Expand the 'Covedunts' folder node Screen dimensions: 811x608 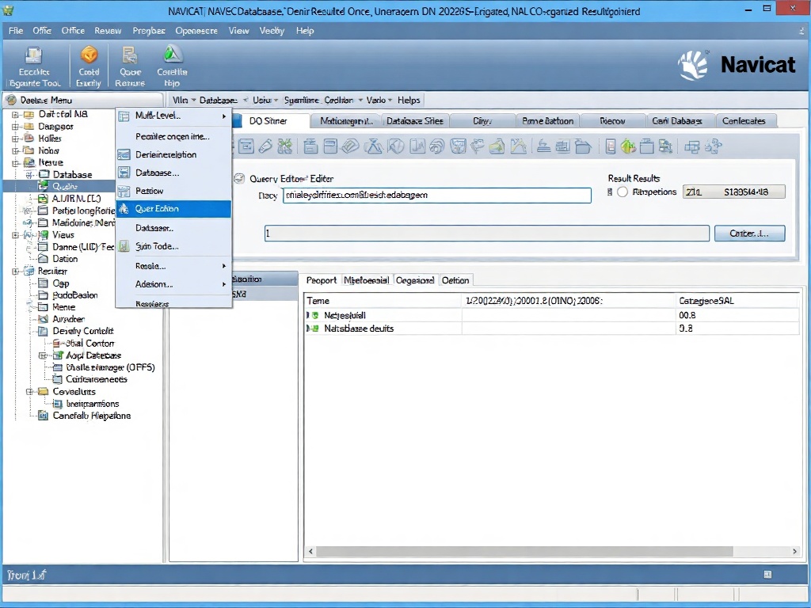click(x=30, y=392)
